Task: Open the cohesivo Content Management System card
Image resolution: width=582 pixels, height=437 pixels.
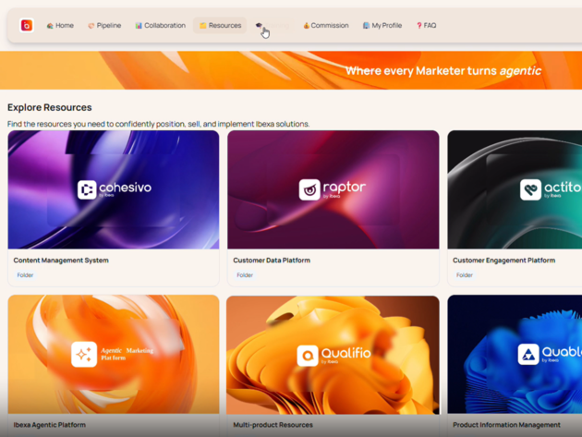Action: (114, 208)
